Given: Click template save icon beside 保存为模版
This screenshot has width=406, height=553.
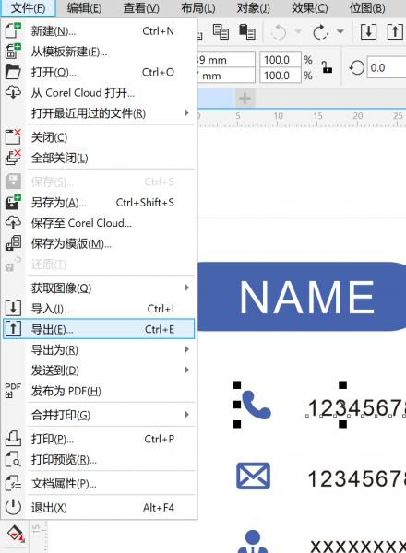Looking at the screenshot, I should tap(13, 243).
